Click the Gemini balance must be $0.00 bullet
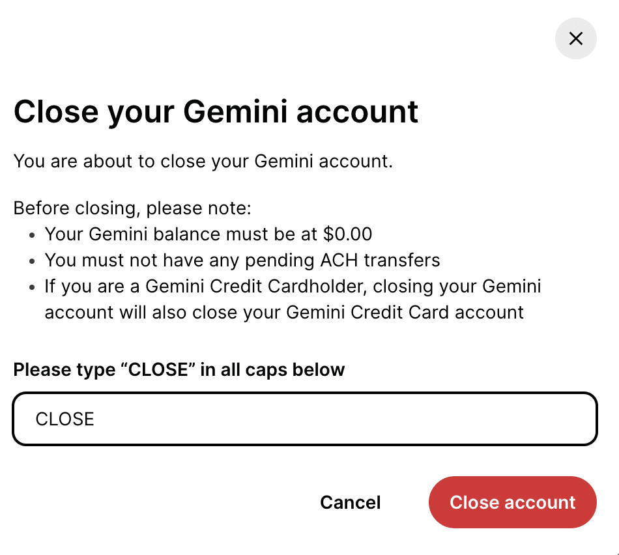 pyautogui.click(x=209, y=235)
